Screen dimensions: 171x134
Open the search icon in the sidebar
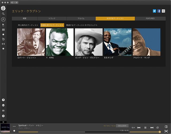[x=3, y=14]
